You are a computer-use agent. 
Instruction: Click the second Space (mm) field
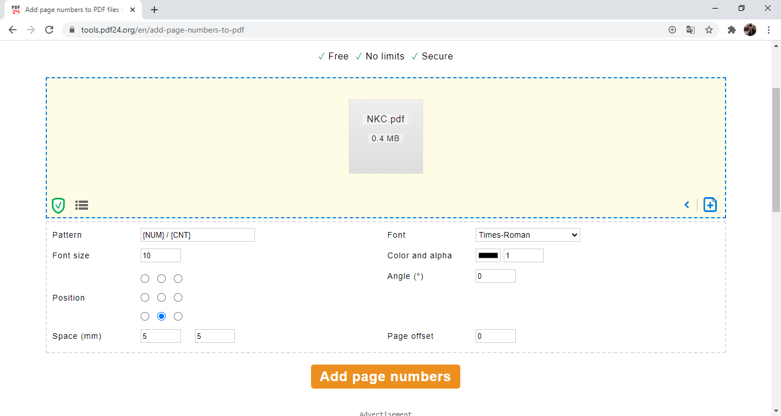215,336
